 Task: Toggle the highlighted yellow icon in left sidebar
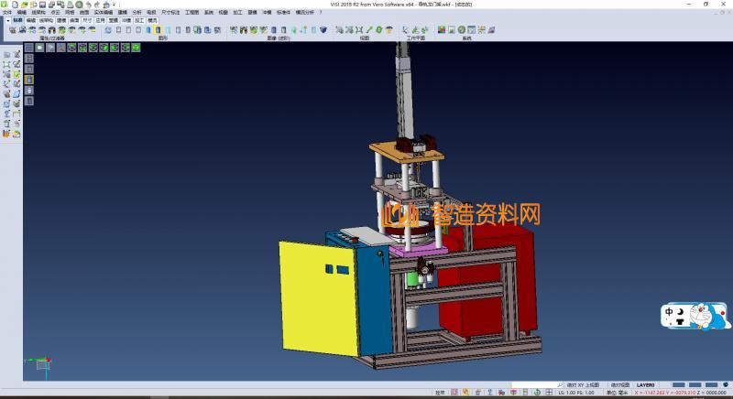tap(28, 80)
